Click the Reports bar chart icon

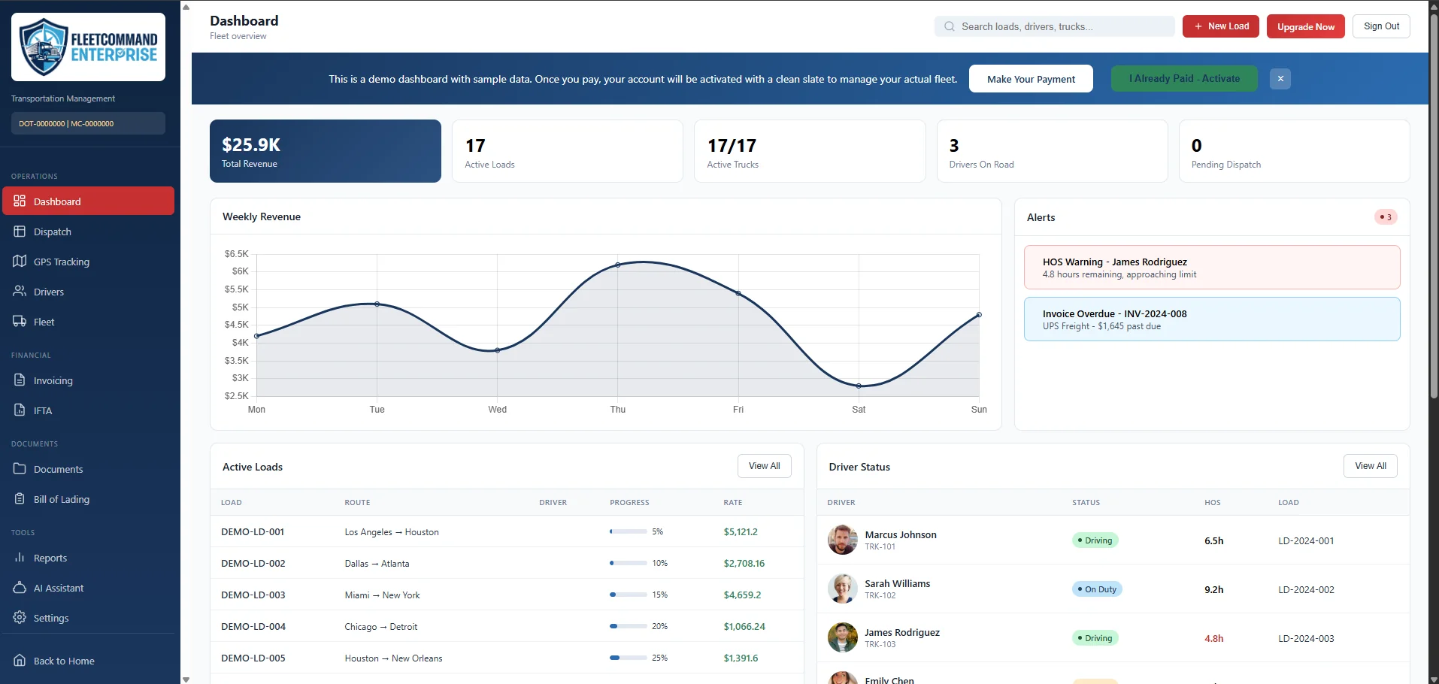coord(20,557)
